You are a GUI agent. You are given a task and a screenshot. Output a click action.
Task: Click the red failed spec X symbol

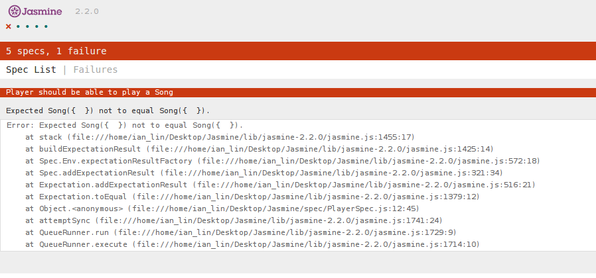coord(9,26)
